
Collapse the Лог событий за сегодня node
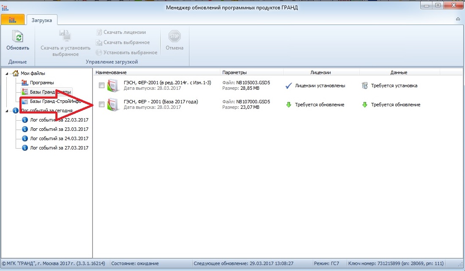7,111
